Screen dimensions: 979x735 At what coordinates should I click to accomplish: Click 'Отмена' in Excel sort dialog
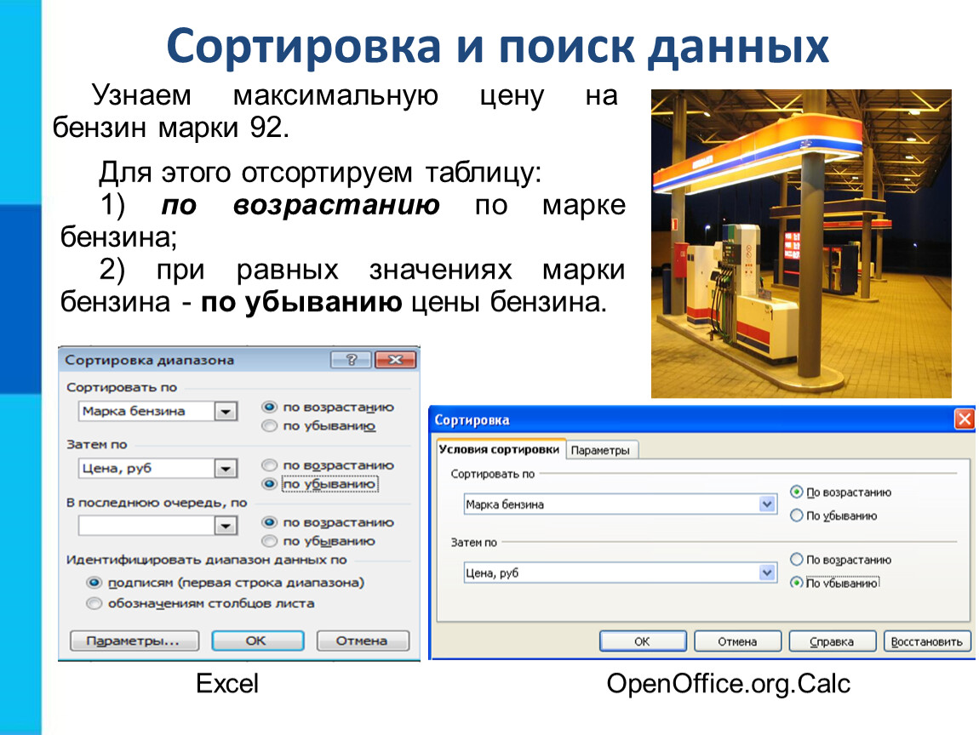point(362,641)
